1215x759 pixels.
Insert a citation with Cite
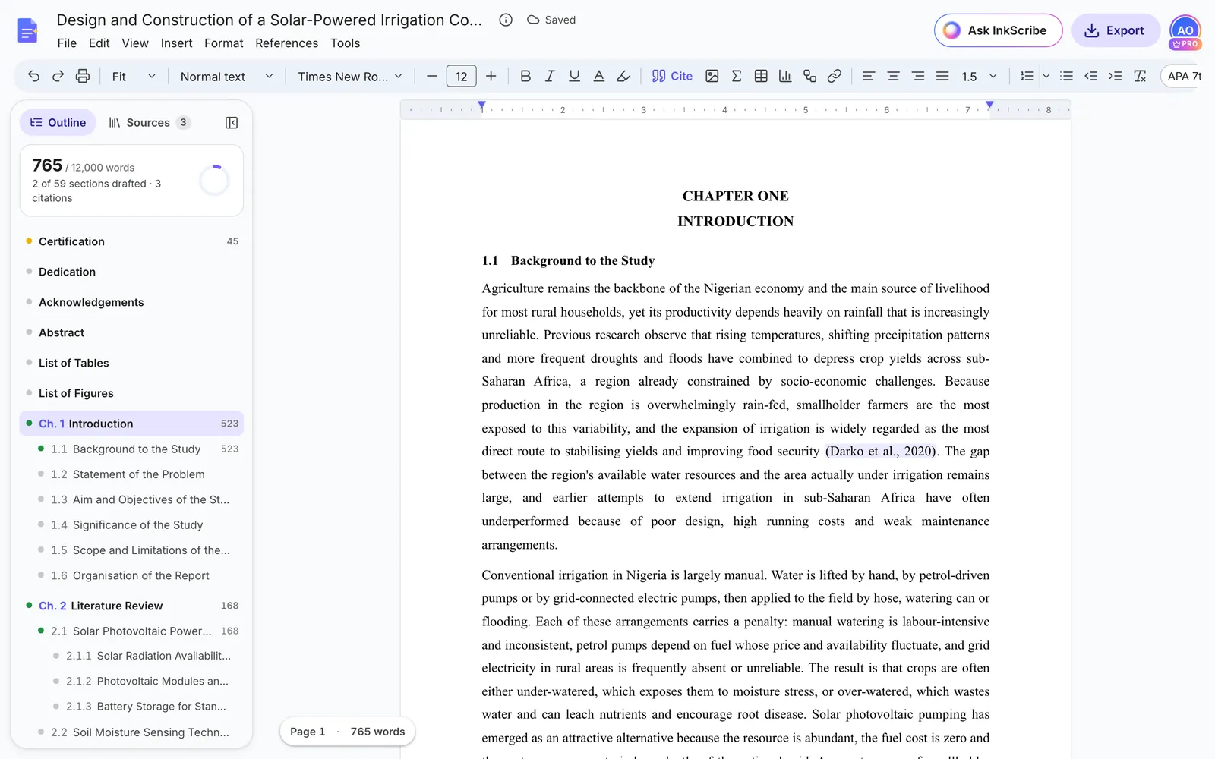672,76
